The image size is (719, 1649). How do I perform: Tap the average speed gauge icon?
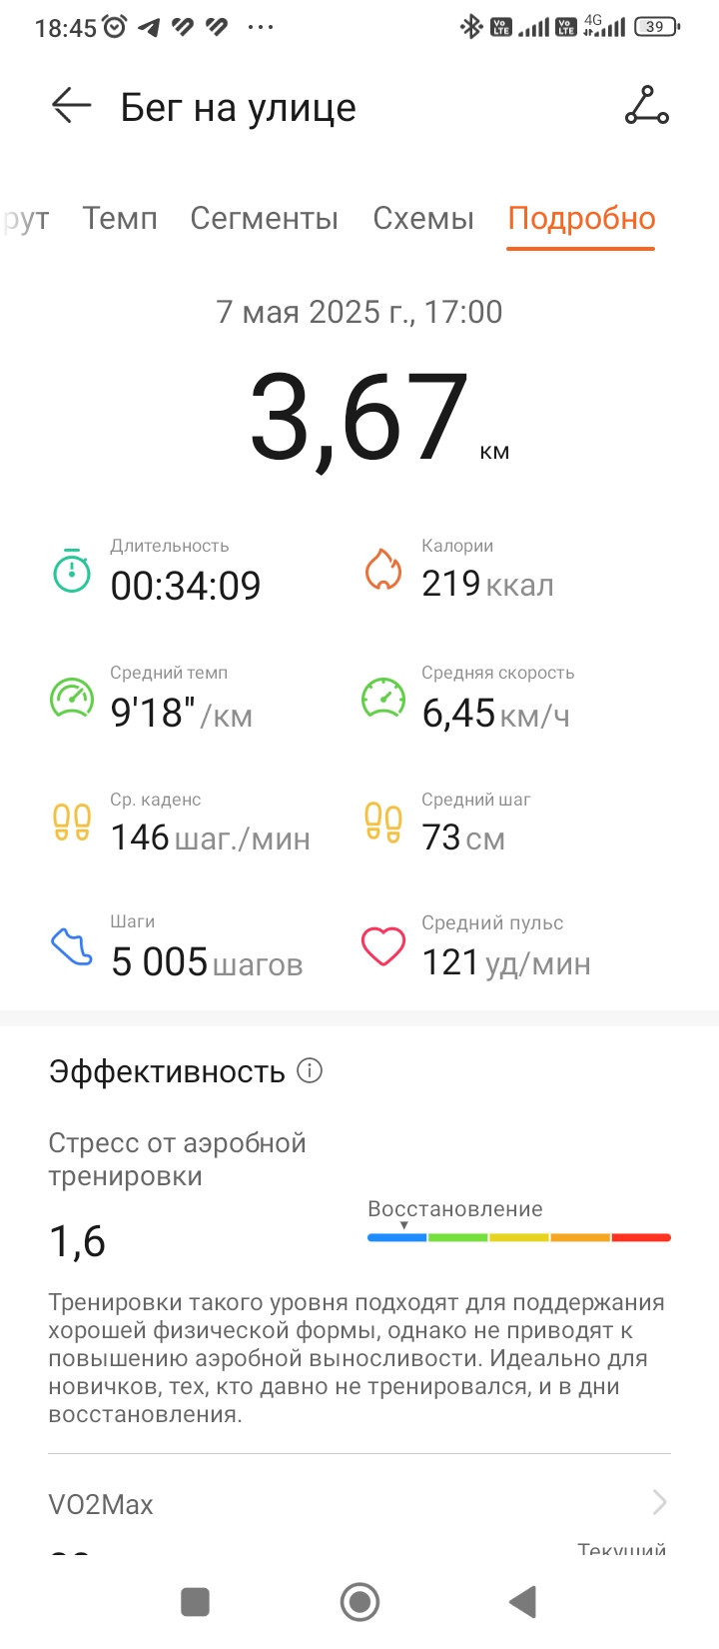(383, 698)
